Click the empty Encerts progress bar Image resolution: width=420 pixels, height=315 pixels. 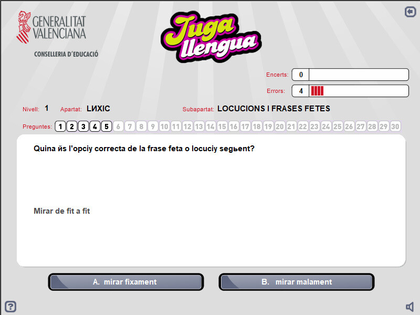[x=359, y=75]
